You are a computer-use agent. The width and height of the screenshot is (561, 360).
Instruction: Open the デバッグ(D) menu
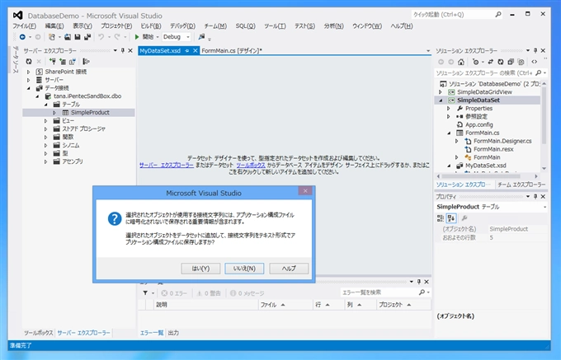pos(182,26)
